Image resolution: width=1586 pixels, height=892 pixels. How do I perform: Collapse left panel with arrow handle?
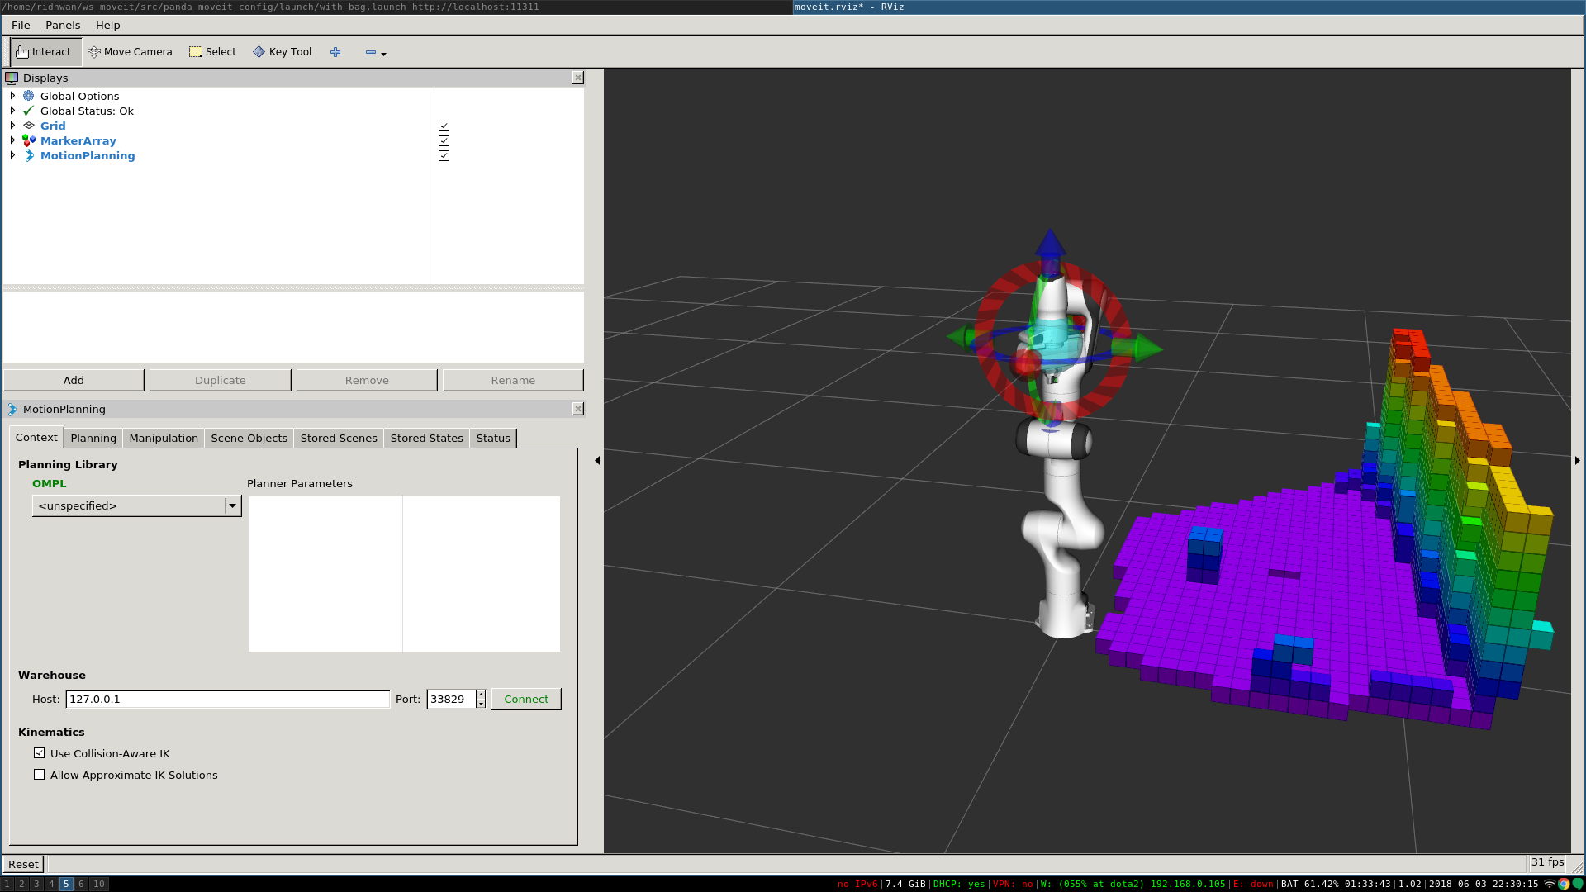(597, 460)
